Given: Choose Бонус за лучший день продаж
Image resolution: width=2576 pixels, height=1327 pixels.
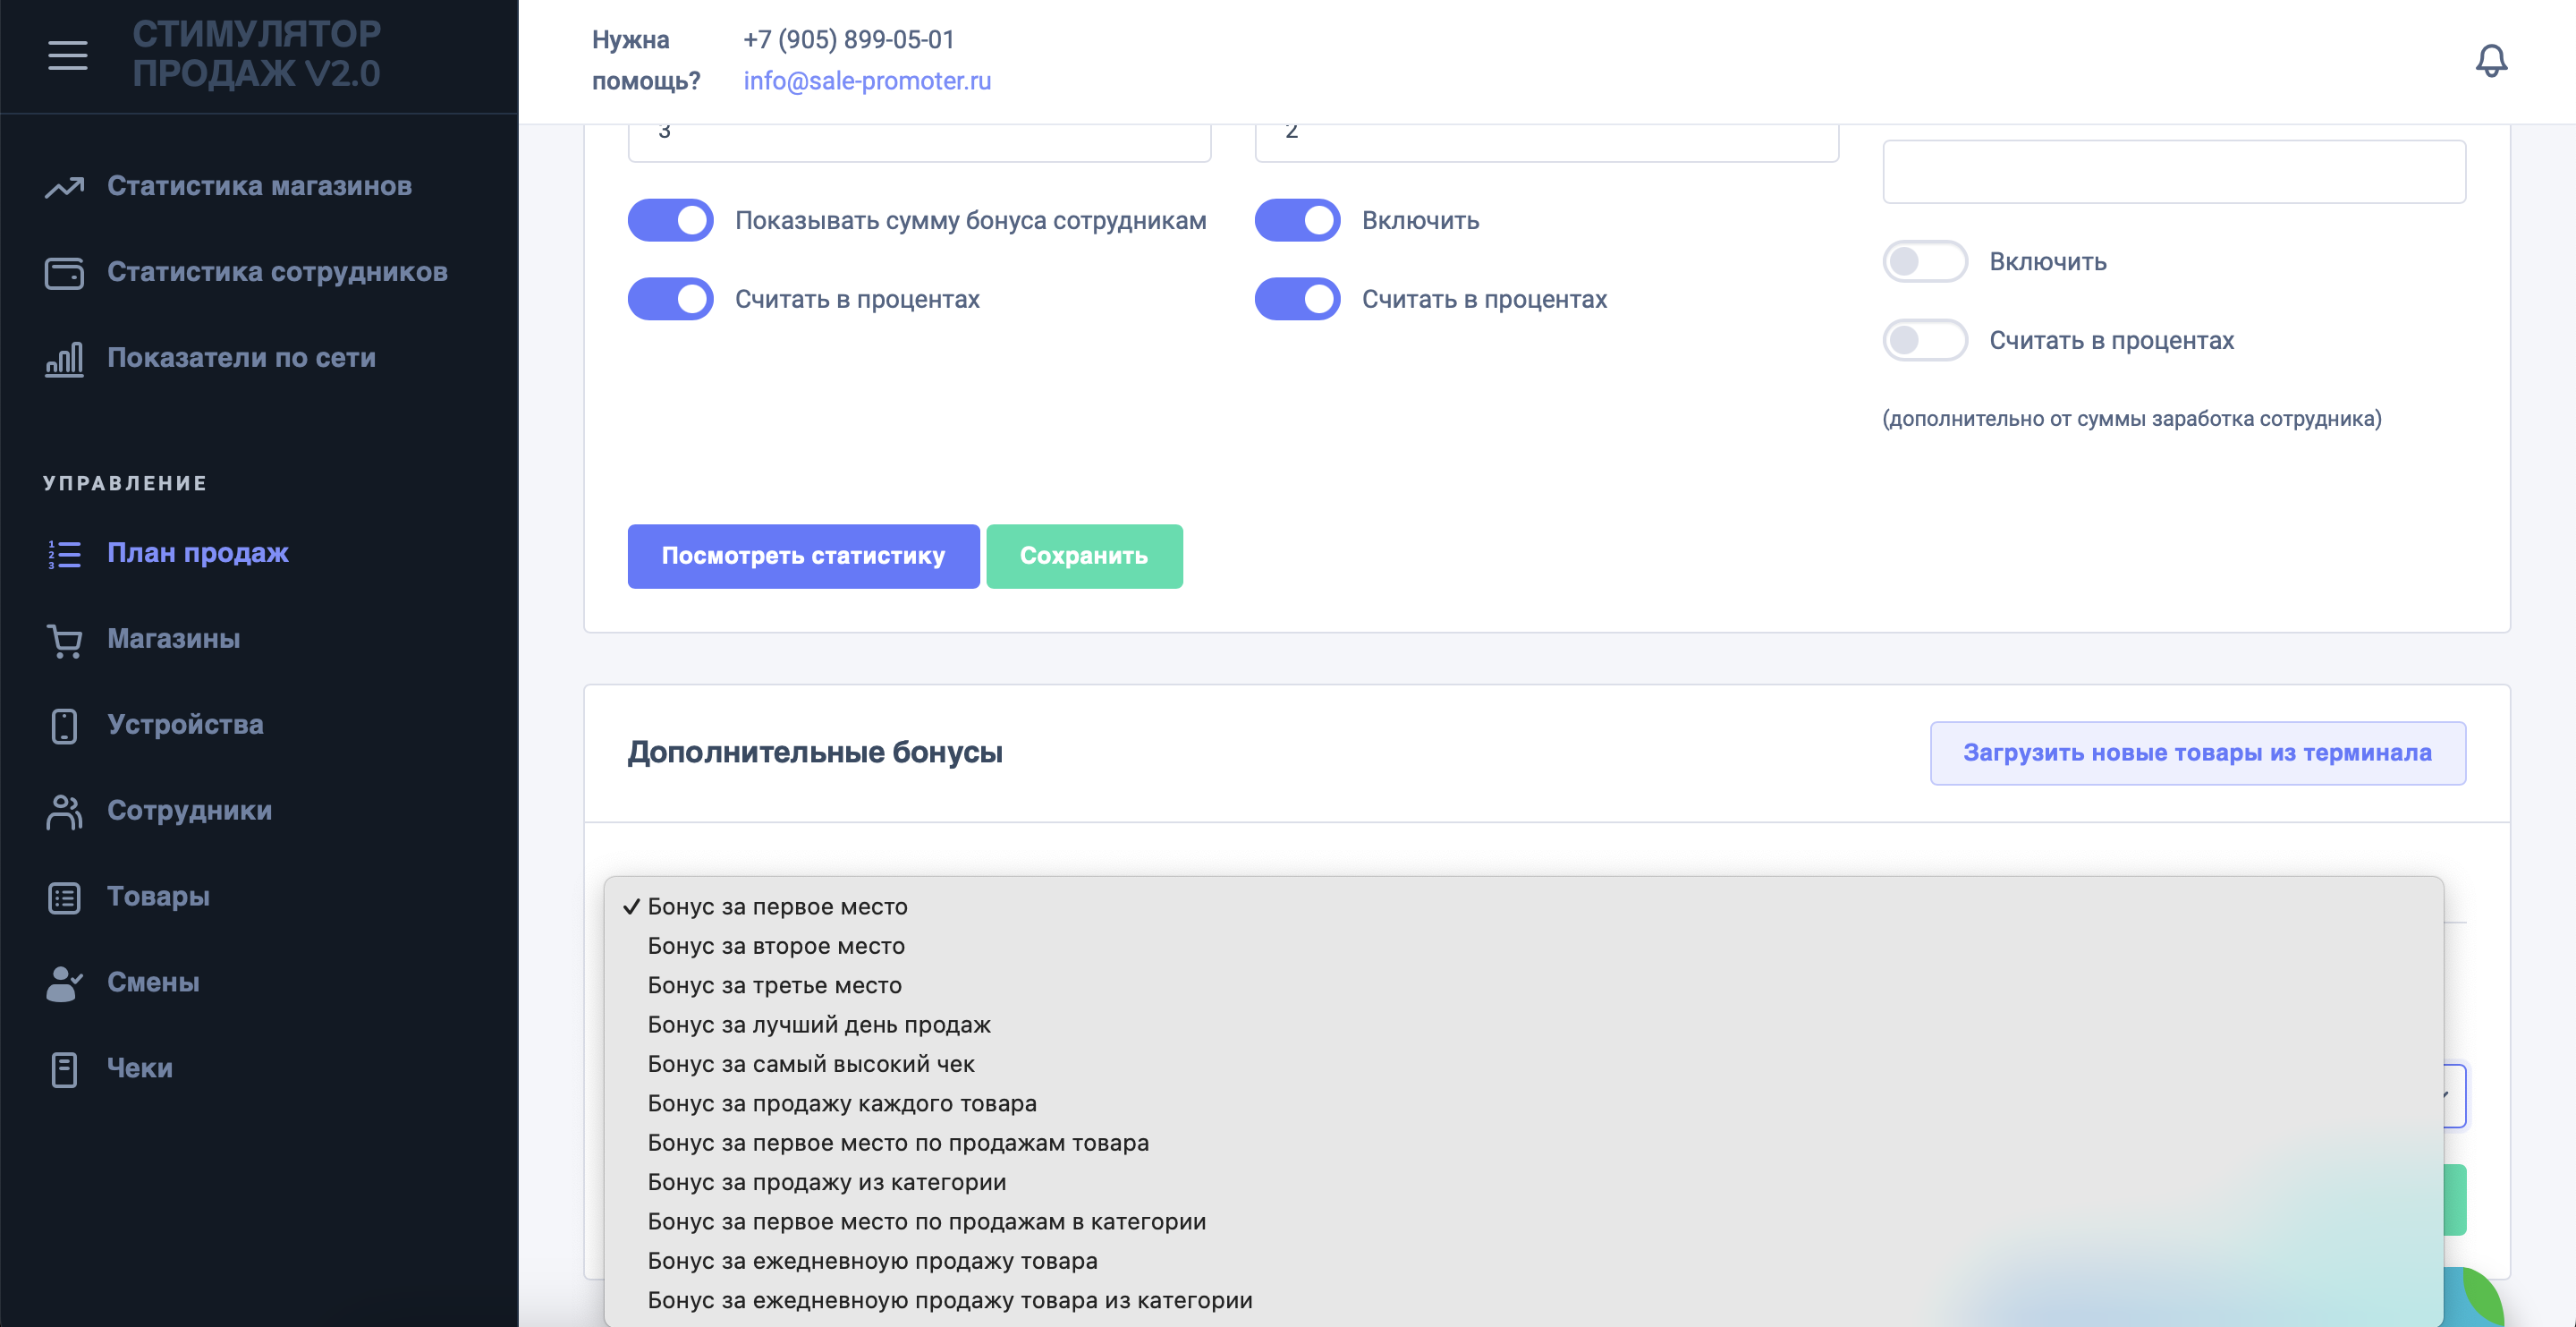Looking at the screenshot, I should 1523,1025.
